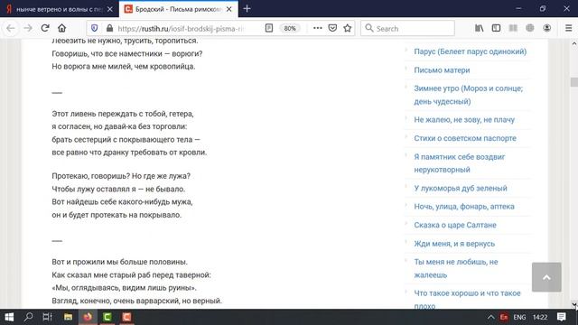The height and width of the screenshot is (325, 578).
Task: Open link Я памятник себе воздвиг нерукотворный
Action: 460,163
